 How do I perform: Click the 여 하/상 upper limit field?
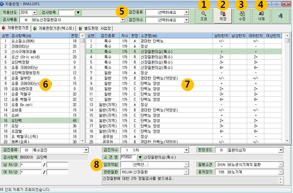[x=57, y=172]
